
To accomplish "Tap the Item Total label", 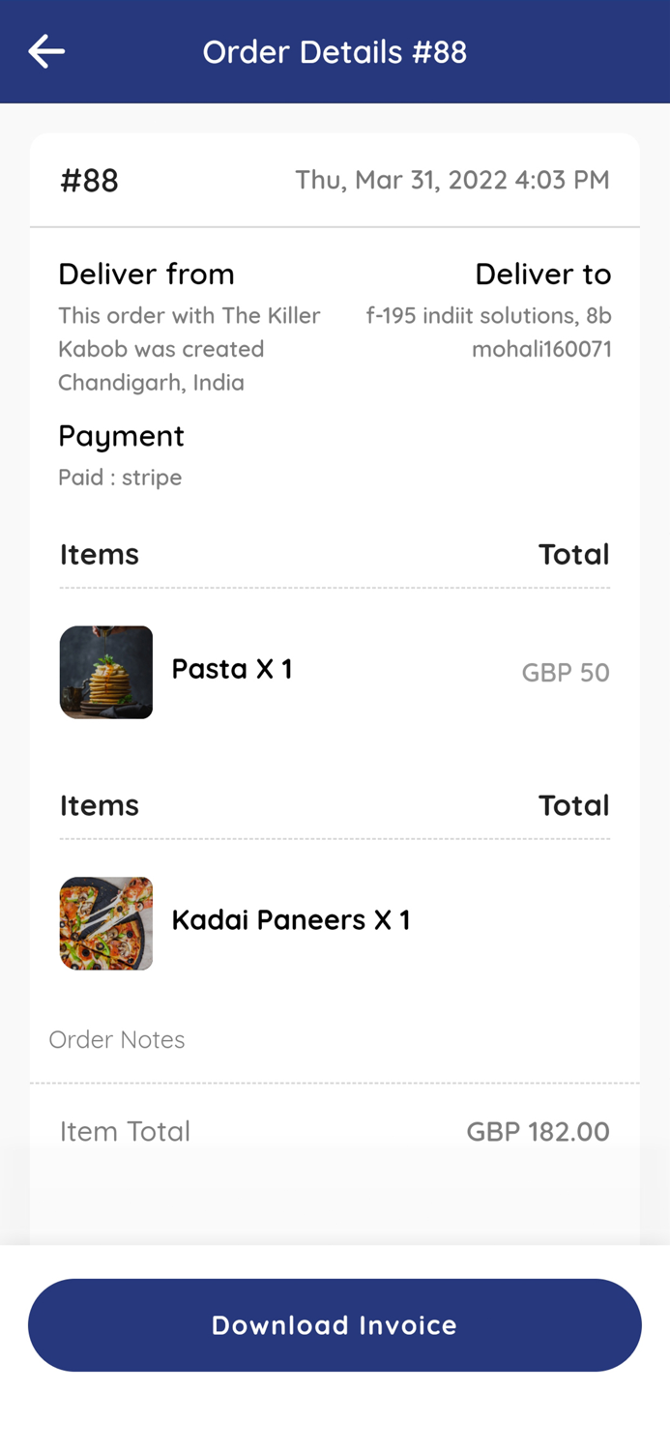I will (125, 1131).
